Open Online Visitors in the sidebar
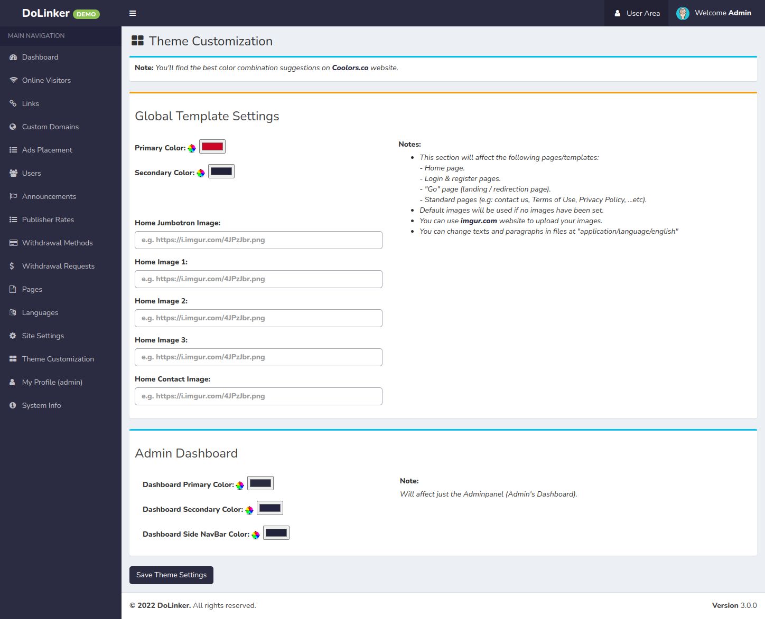 pos(61,80)
